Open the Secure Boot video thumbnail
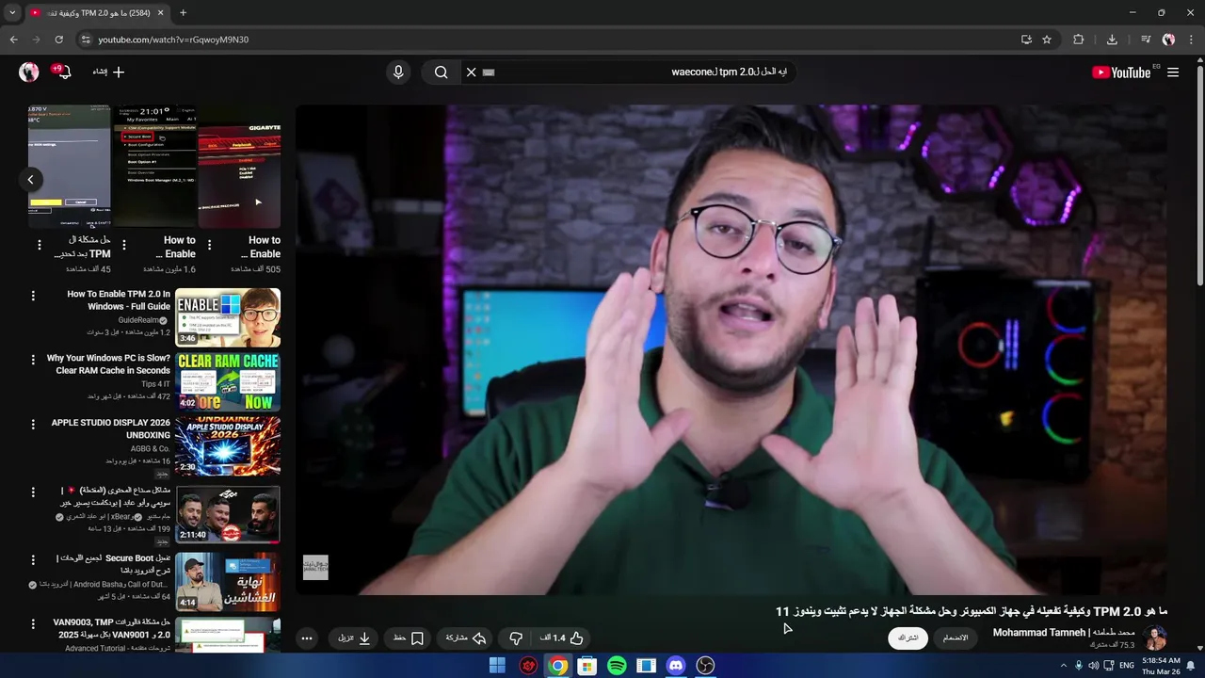This screenshot has width=1205, height=678. pyautogui.click(x=228, y=581)
